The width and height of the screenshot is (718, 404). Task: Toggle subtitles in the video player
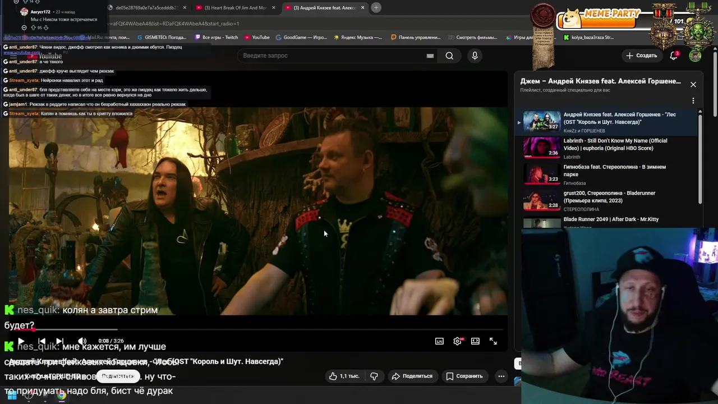point(439,341)
